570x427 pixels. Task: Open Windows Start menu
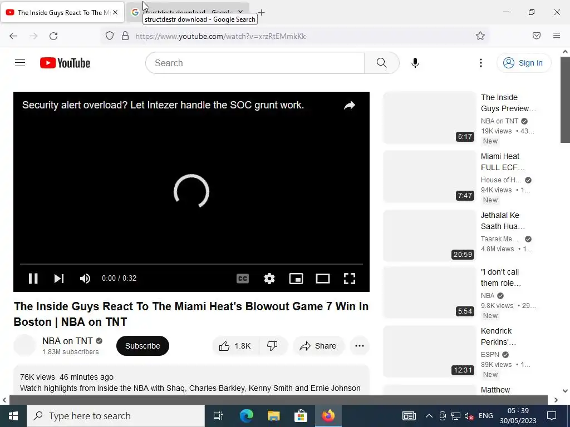(x=13, y=416)
